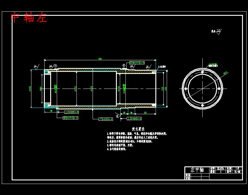Click the 101 length dimension
The image size is (248, 195).
click(x=145, y=113)
